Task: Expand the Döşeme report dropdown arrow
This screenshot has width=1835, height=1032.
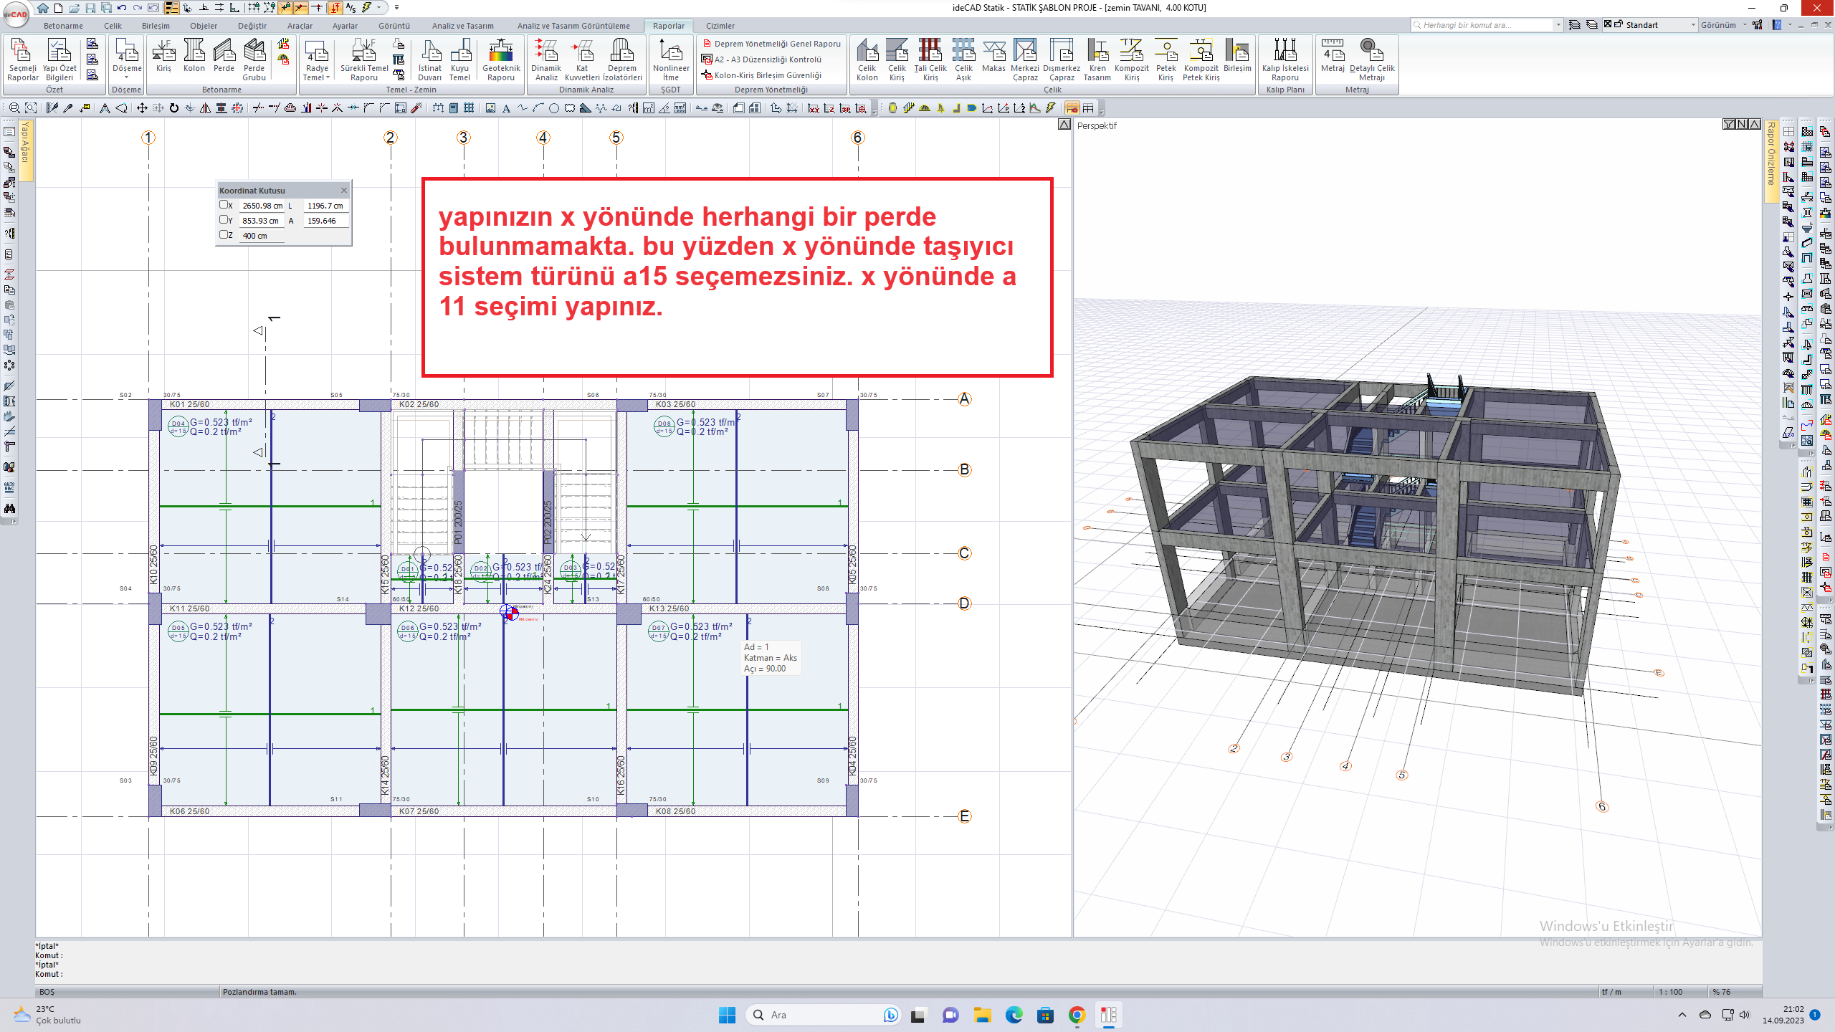Action: pos(127,77)
